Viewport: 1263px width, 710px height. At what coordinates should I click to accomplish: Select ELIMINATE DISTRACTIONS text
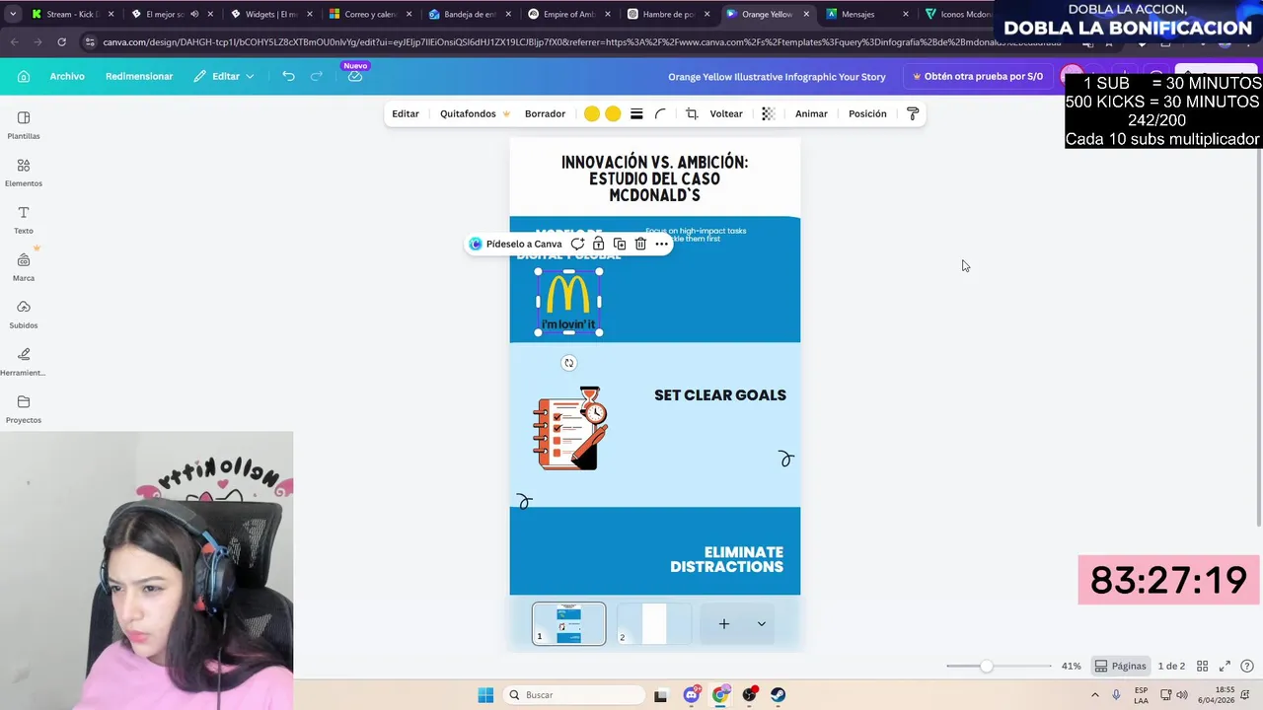pyautogui.click(x=726, y=559)
